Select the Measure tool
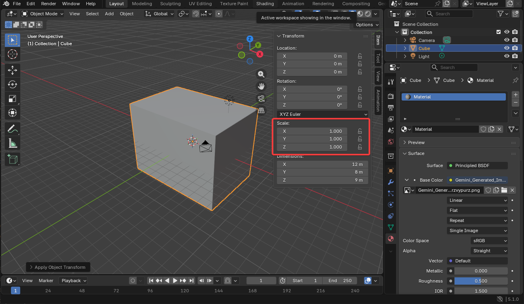Viewport: 524px width, 304px height. click(x=13, y=143)
